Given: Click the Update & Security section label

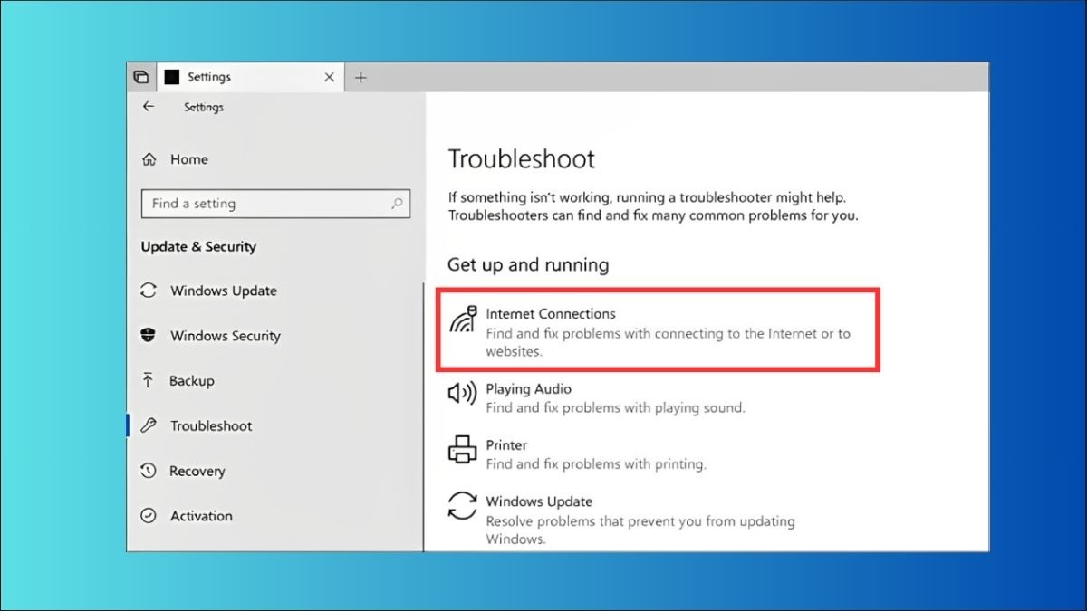Looking at the screenshot, I should point(198,246).
